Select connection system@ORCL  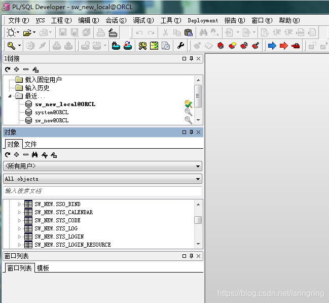(52, 112)
